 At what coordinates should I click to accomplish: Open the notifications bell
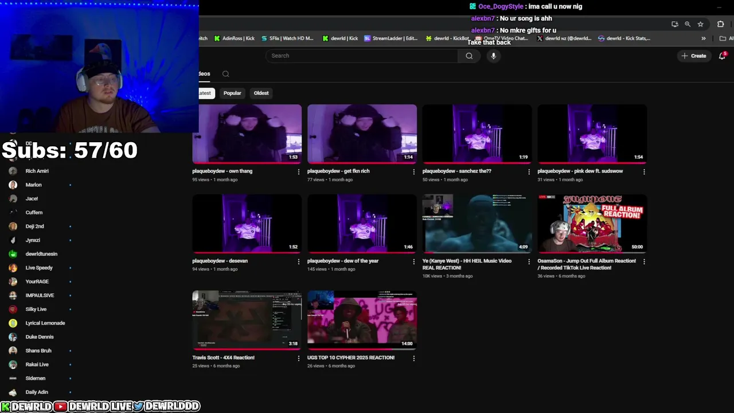(722, 56)
